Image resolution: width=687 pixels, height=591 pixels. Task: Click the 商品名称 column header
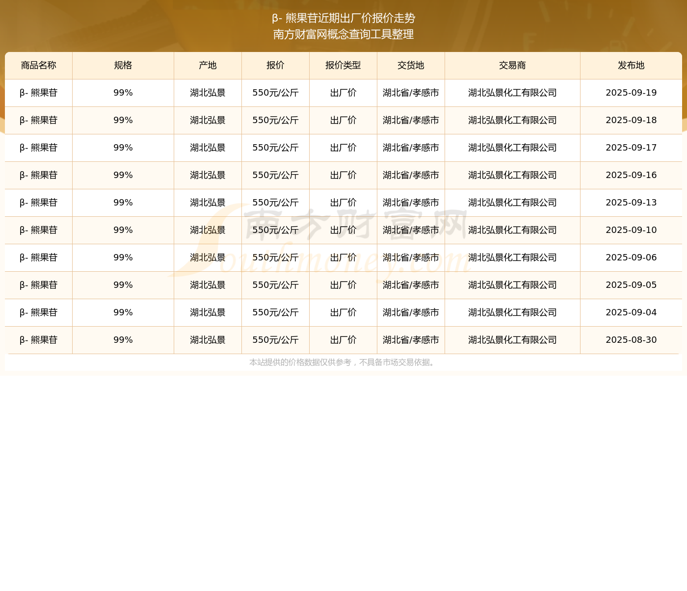coord(38,65)
